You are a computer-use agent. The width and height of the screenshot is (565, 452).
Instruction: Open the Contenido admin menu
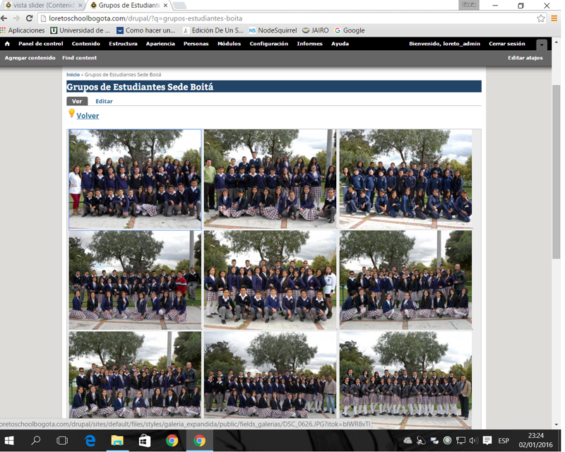pyautogui.click(x=85, y=44)
